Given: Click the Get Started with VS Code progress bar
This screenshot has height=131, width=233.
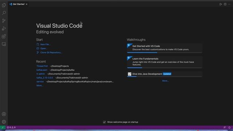Looking at the screenshot, I should [165, 52].
